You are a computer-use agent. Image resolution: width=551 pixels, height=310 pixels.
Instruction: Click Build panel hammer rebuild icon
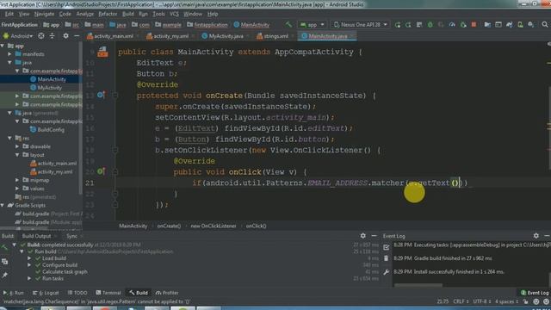coord(4,247)
